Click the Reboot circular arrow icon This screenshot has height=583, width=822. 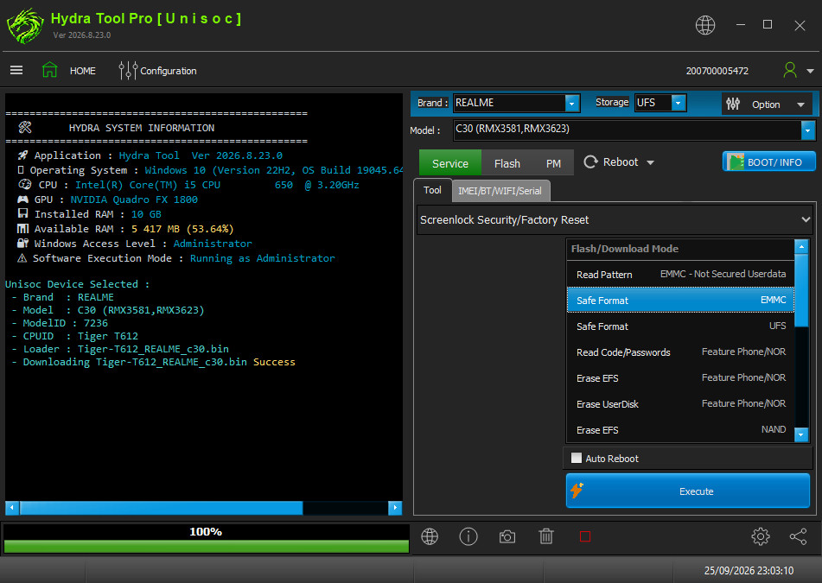[591, 162]
